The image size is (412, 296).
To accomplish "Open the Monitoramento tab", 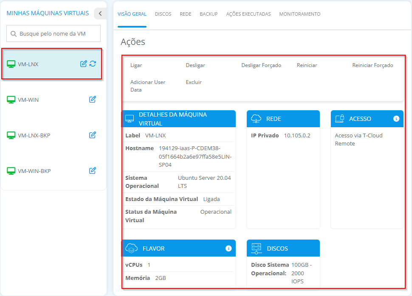I will [299, 14].
